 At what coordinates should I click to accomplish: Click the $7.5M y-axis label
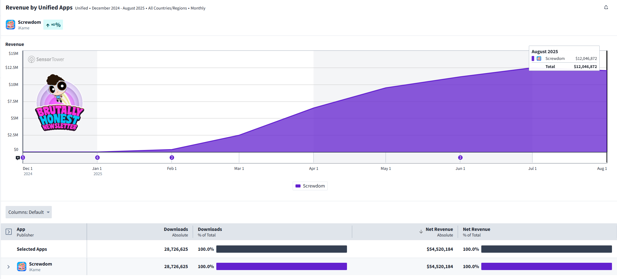[x=13, y=101]
